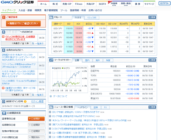Switch to the くりっく365 rate tab

tap(92, 18)
